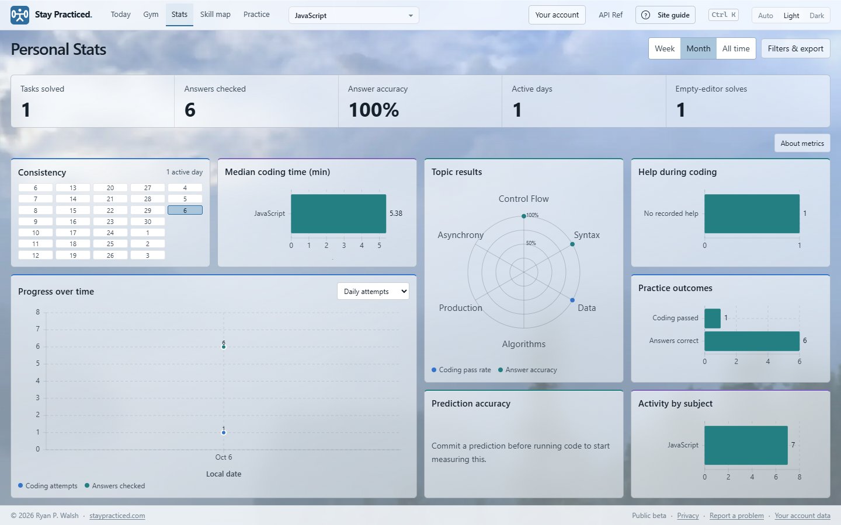Open the JavaScript subject dropdown

[x=354, y=15]
